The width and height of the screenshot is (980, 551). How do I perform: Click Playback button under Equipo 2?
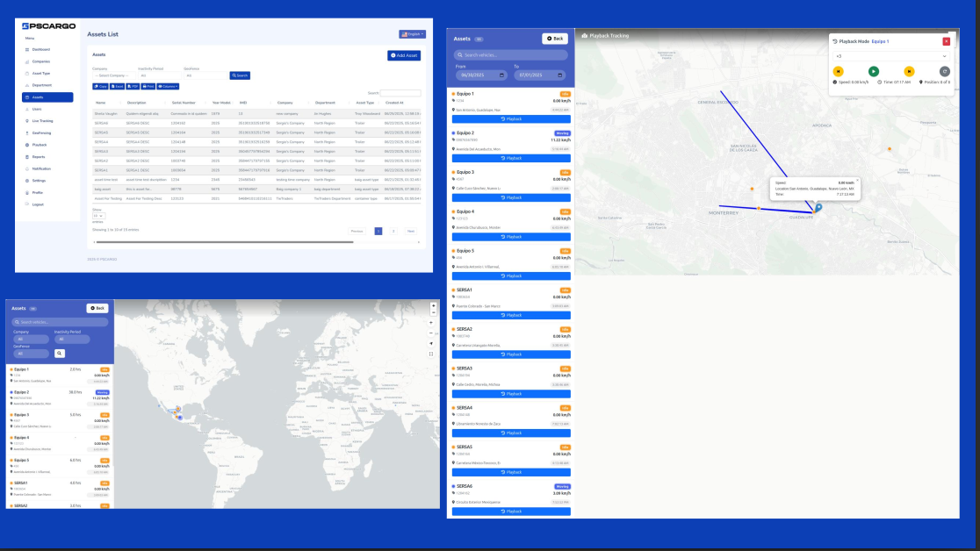point(510,158)
